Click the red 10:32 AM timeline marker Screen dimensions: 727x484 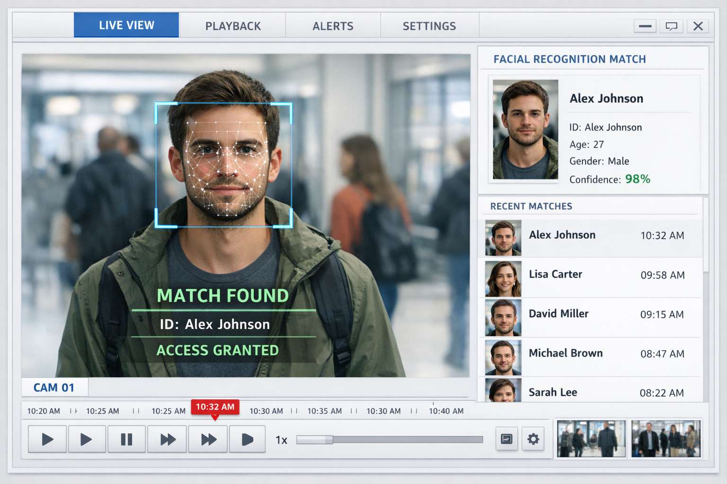[215, 407]
